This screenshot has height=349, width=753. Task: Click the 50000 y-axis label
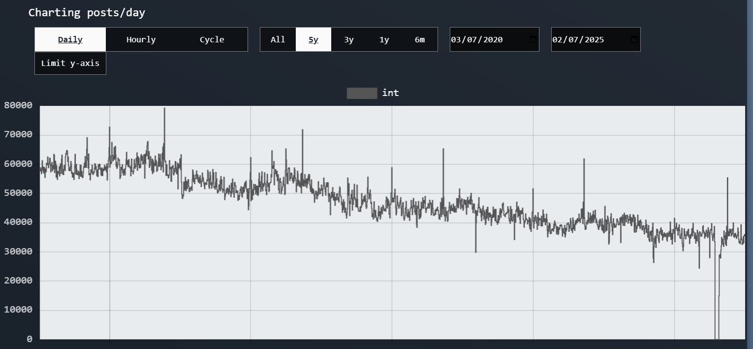click(18, 193)
